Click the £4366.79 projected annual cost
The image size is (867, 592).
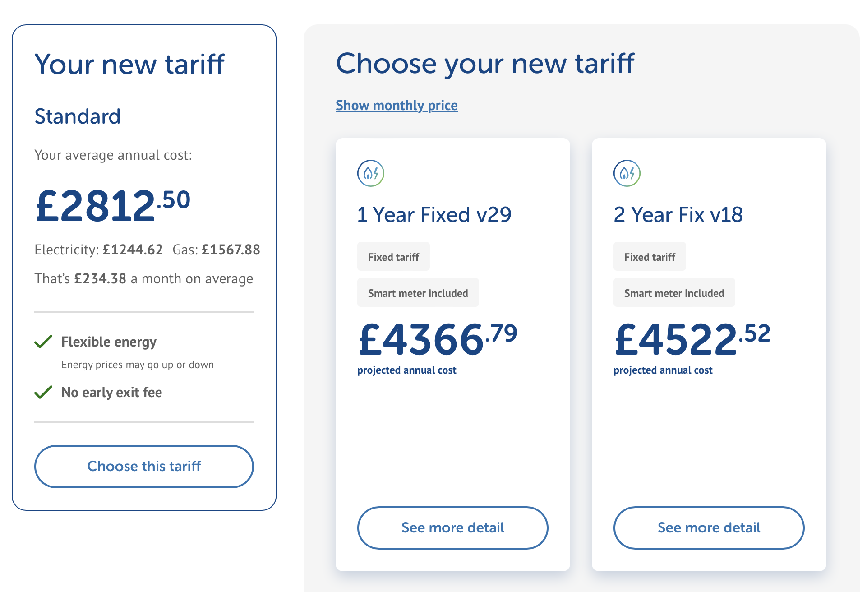pyautogui.click(x=438, y=339)
